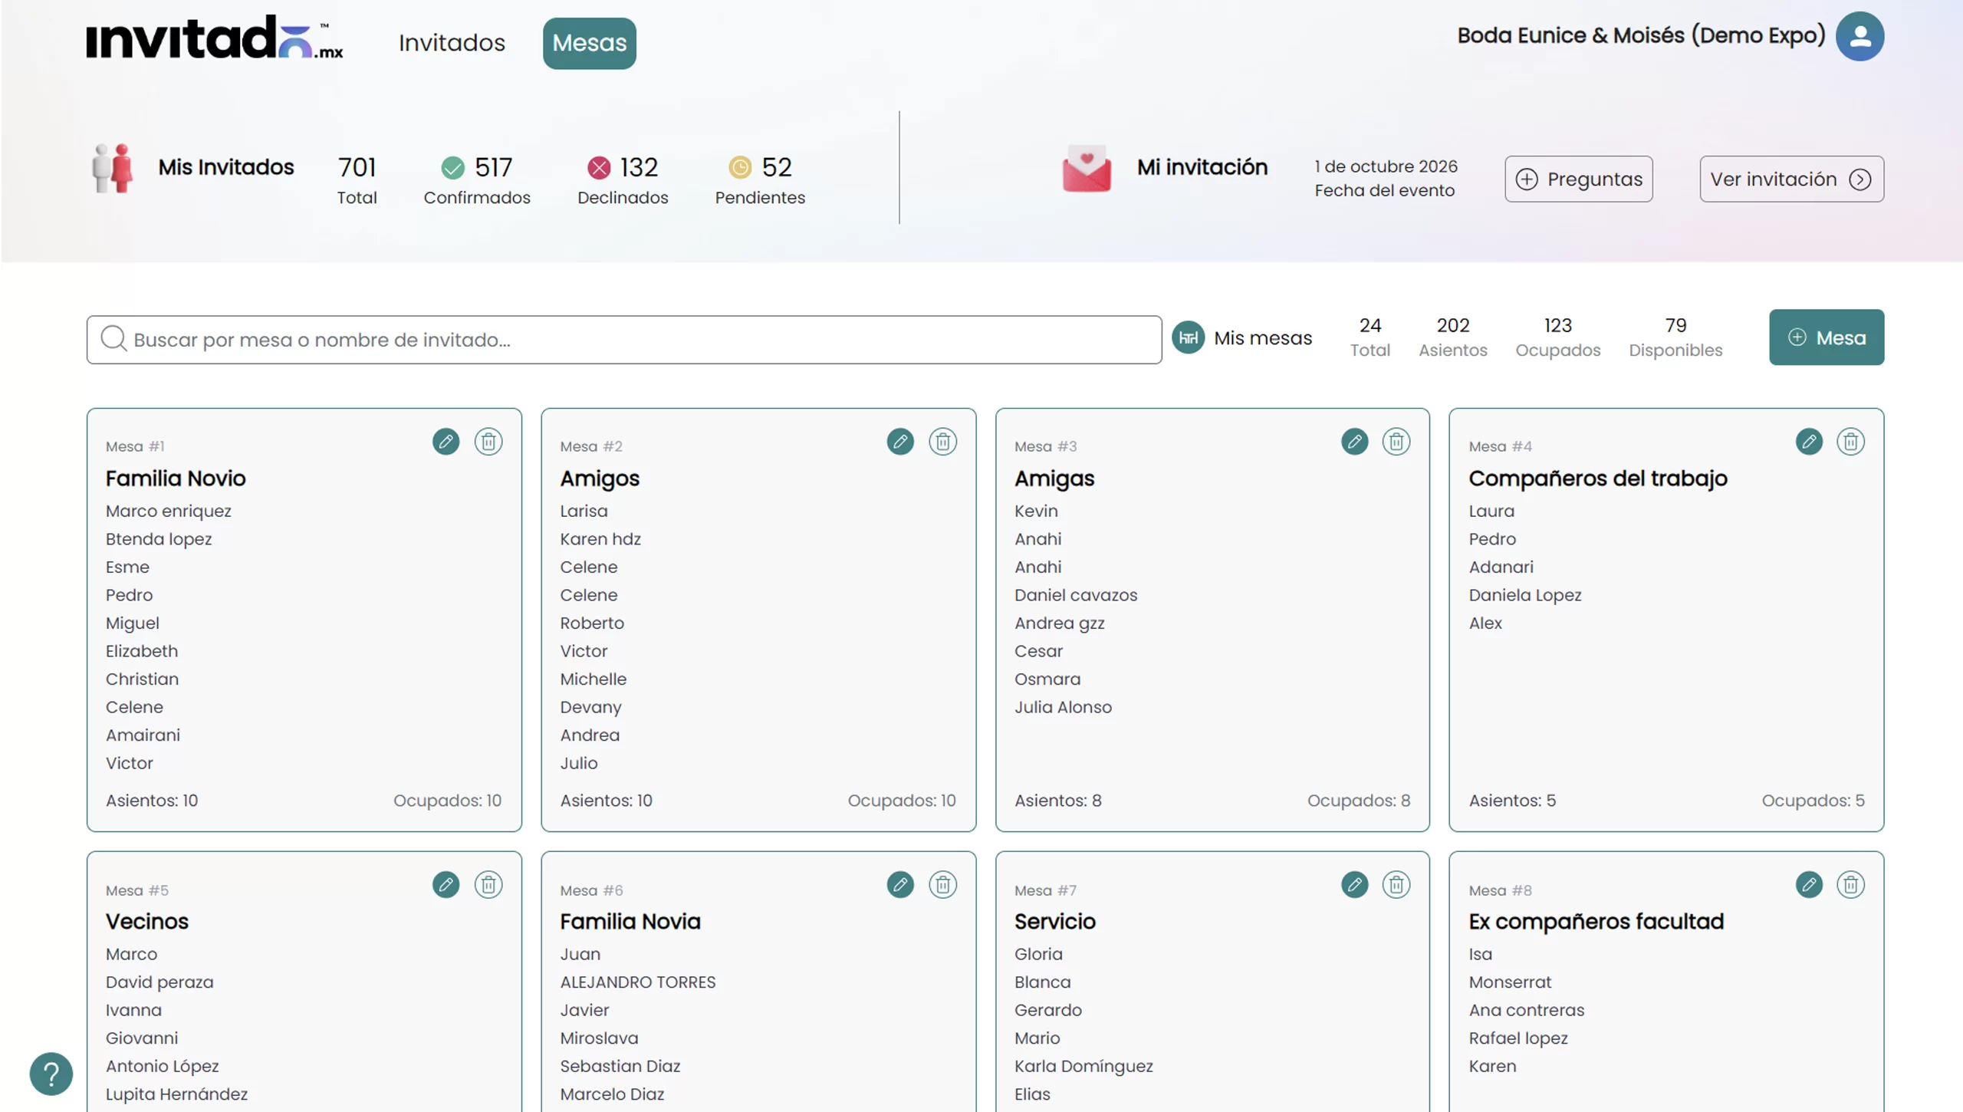This screenshot has width=1963, height=1112.
Task: Click the Mi invitación envelope icon
Action: pyautogui.click(x=1087, y=168)
